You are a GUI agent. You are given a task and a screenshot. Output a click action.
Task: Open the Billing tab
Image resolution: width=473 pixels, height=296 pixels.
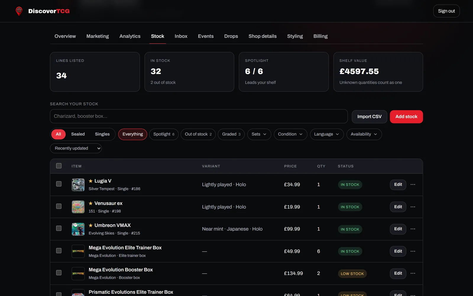pos(320,36)
